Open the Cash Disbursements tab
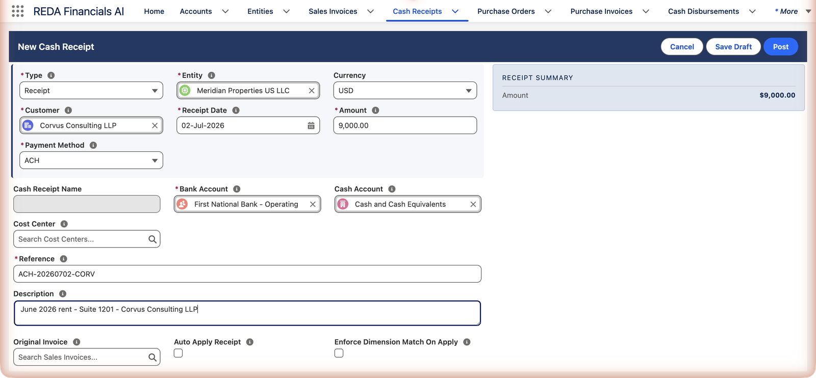The width and height of the screenshot is (816, 378). (x=703, y=11)
